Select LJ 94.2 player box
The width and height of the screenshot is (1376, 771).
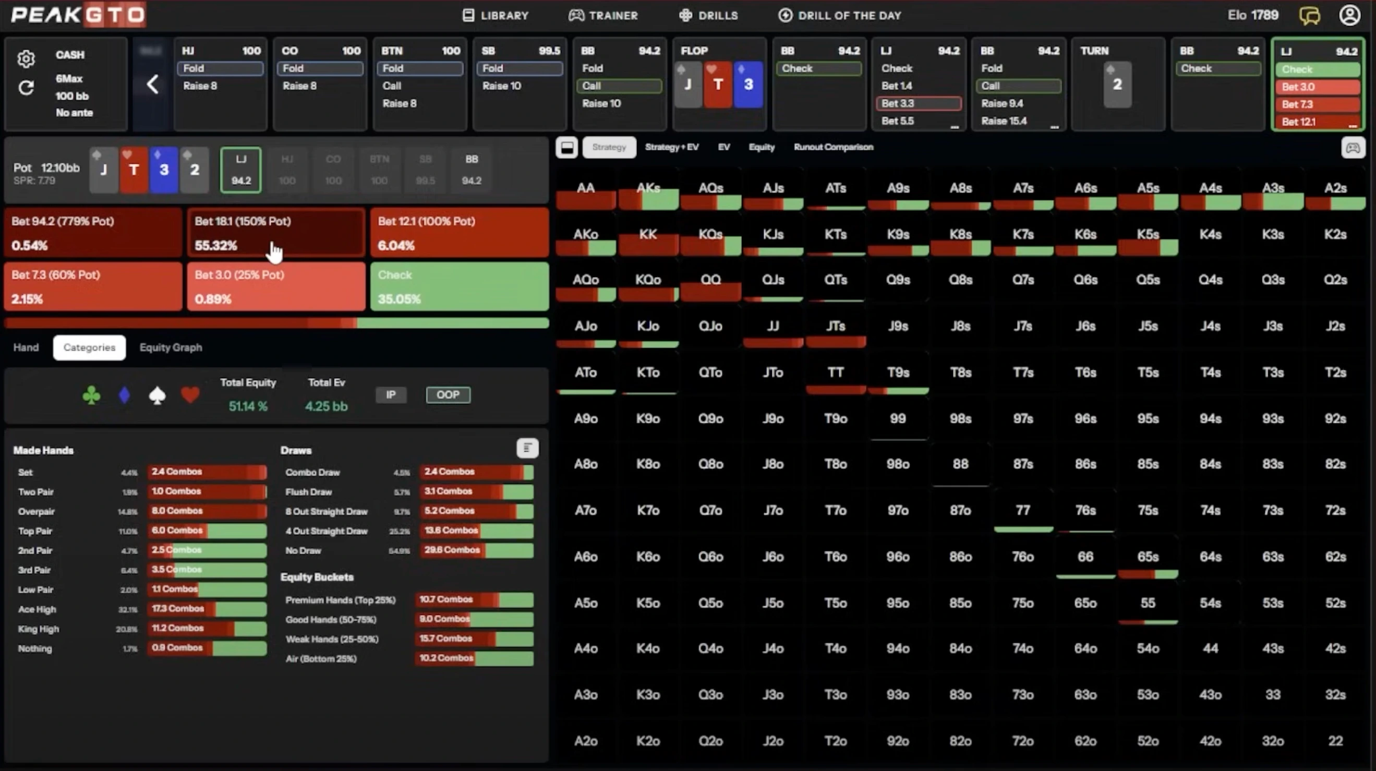(x=241, y=170)
